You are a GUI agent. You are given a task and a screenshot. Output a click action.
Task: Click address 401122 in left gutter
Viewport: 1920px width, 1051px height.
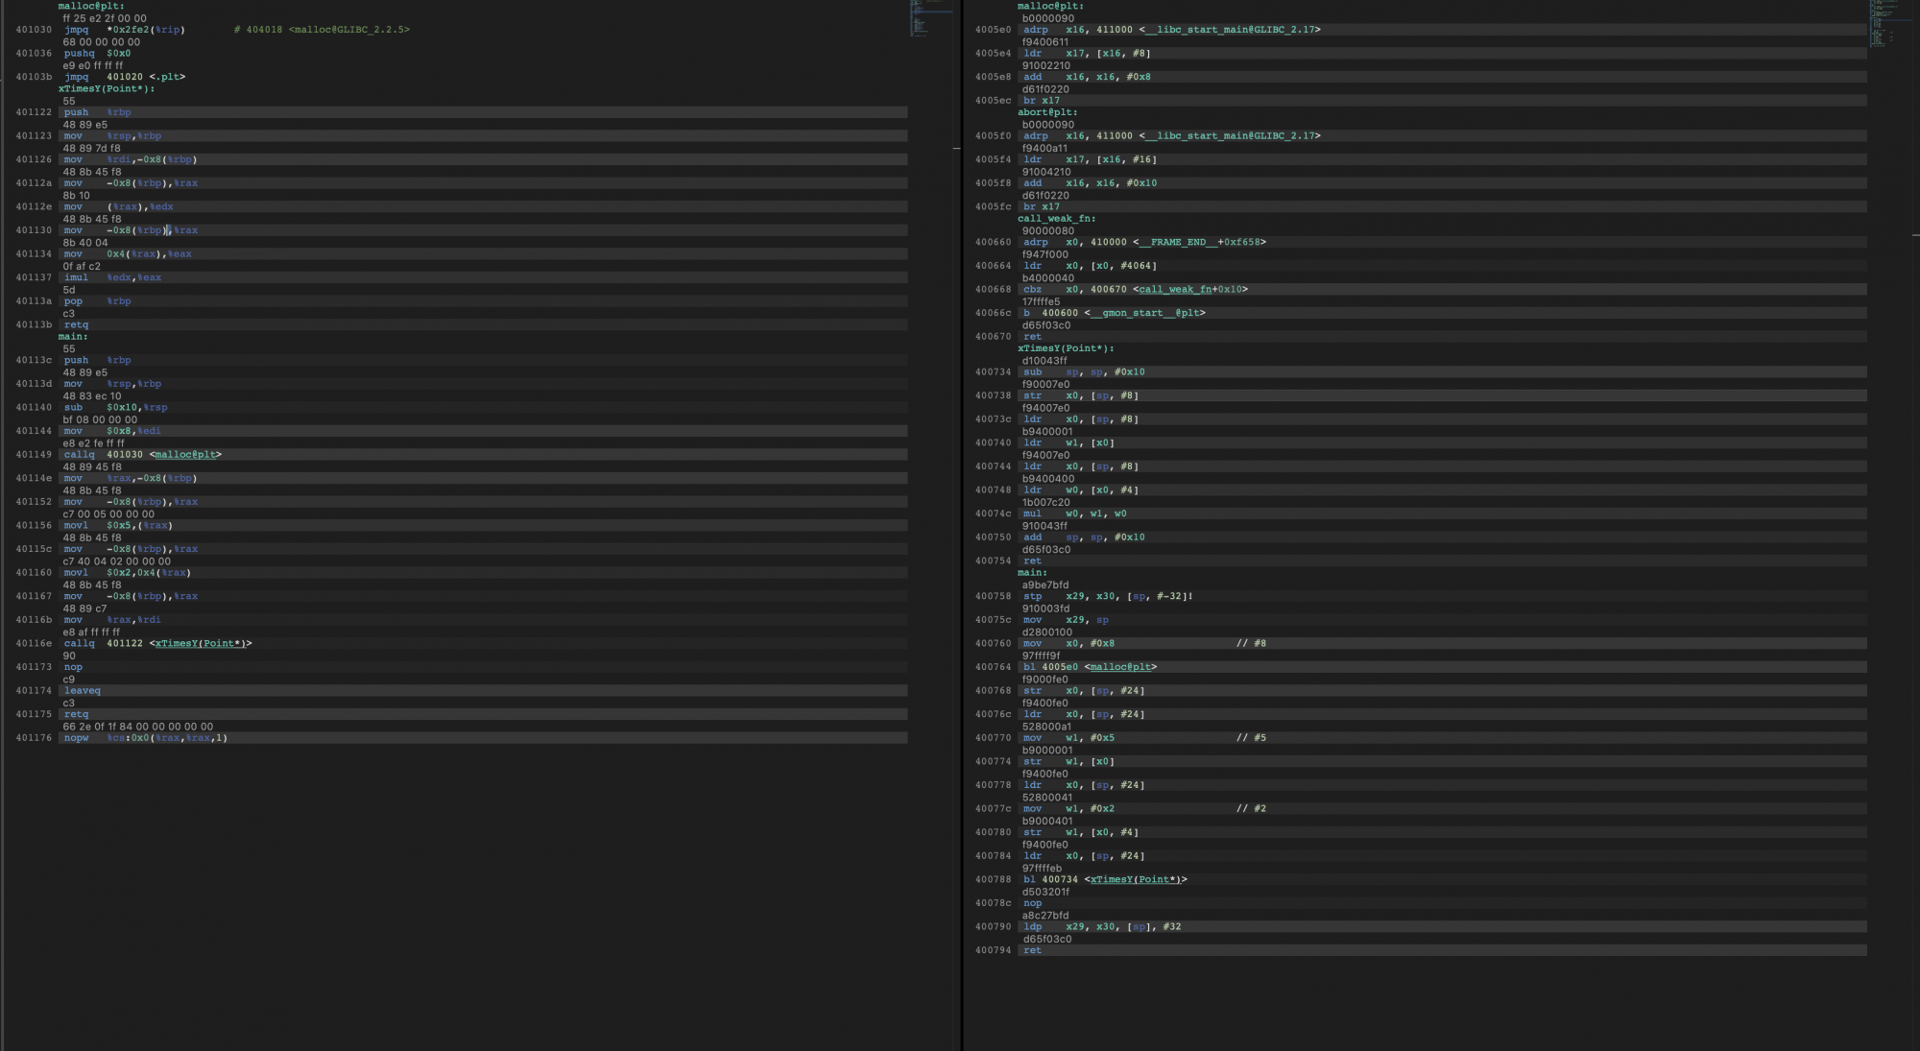point(34,112)
